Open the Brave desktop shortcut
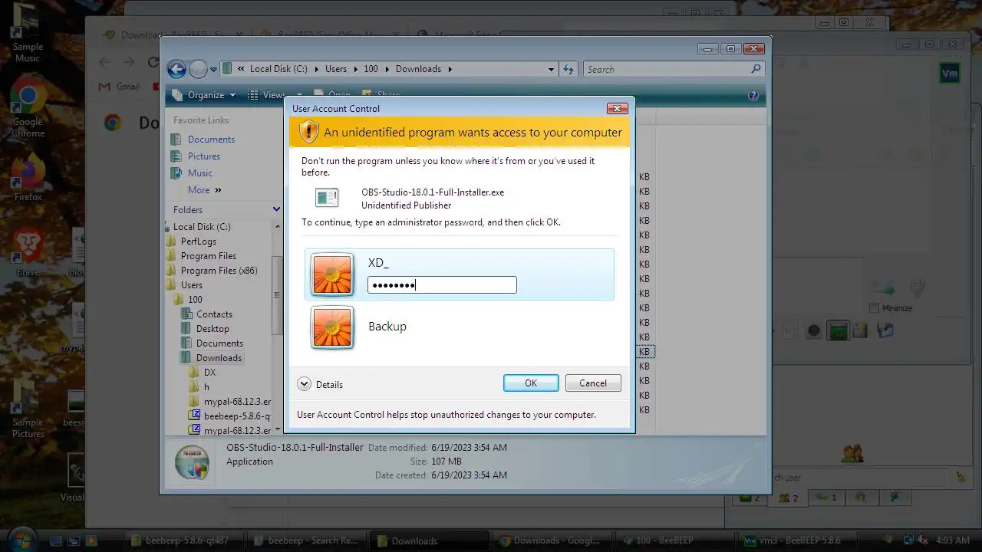982x552 pixels. tap(28, 251)
